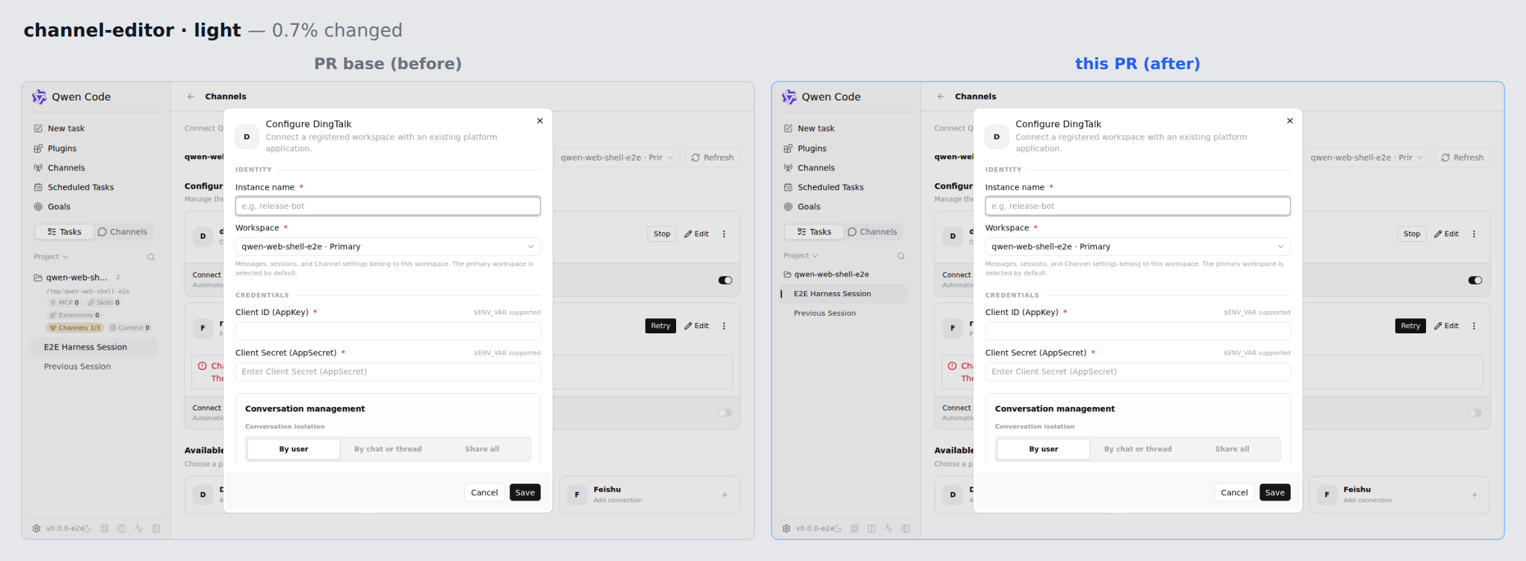Expand the Project chevron in before panel sidebar
Image resolution: width=1526 pixels, height=561 pixels.
[65, 257]
